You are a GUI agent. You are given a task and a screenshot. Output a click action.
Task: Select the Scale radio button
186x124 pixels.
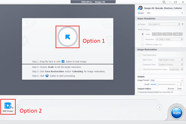pyautogui.click(x=143, y=34)
